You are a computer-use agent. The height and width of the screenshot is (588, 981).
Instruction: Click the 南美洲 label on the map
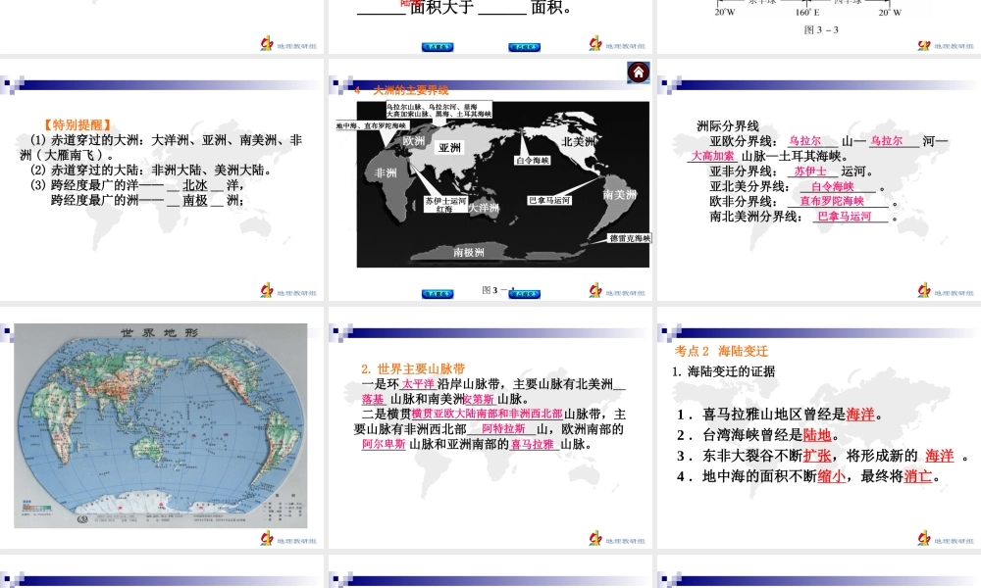tap(619, 194)
